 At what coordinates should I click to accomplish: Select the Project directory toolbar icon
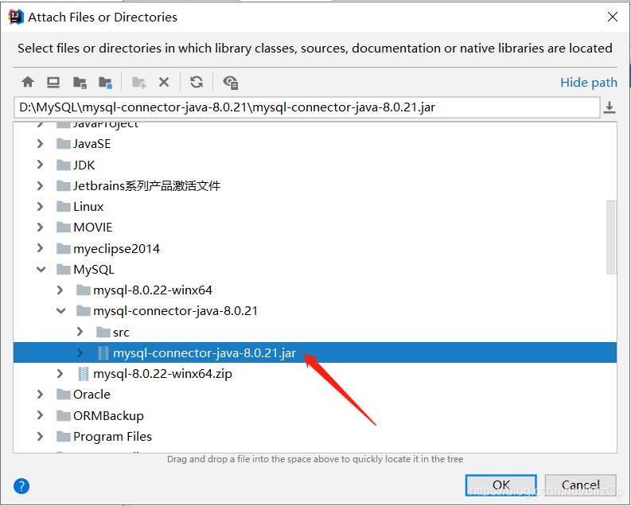click(x=80, y=83)
